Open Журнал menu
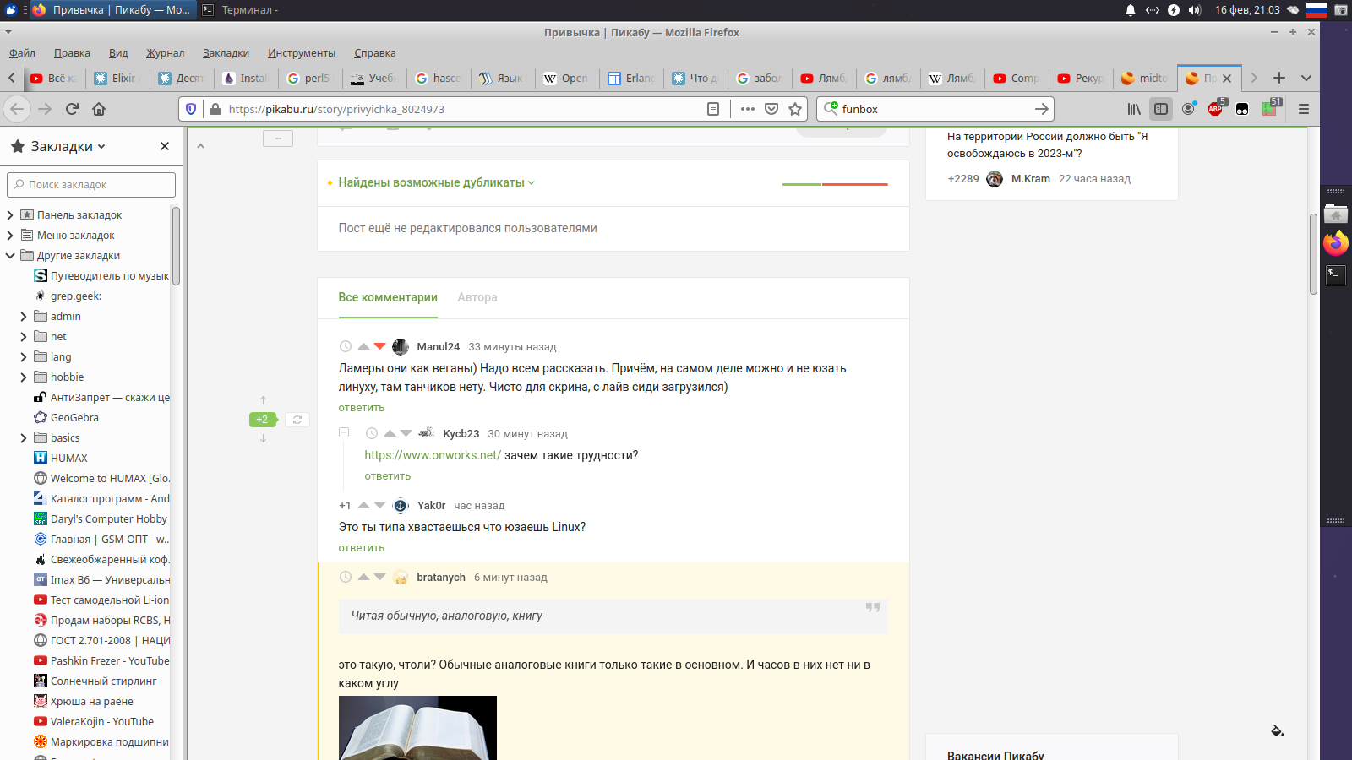1352x760 pixels. pyautogui.click(x=165, y=53)
